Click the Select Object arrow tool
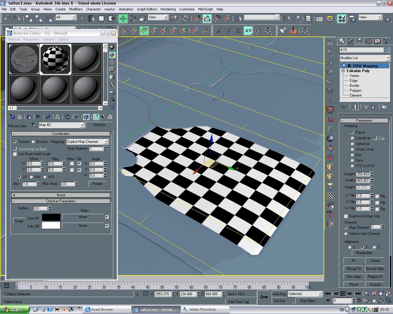Viewport: 393px width, 314px height. click(82, 18)
